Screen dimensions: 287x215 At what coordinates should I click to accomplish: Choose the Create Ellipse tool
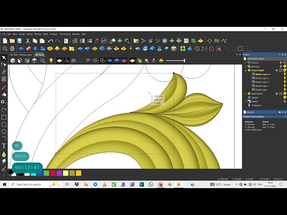(x=4, y=125)
